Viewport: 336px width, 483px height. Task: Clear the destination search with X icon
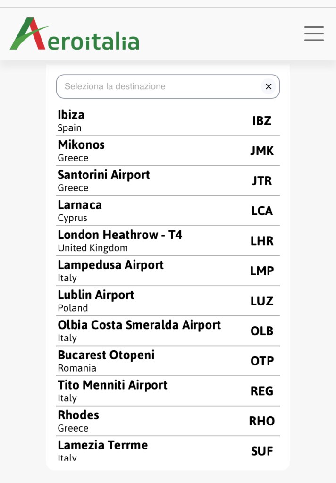coord(269,86)
